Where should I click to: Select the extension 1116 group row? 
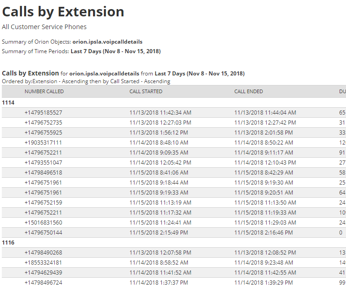click(174, 243)
